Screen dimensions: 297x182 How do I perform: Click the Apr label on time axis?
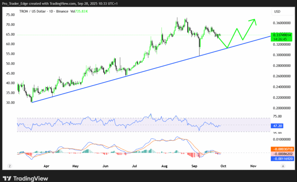click(x=46, y=166)
